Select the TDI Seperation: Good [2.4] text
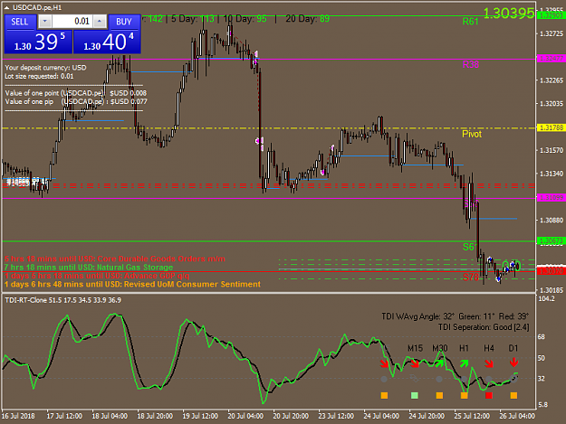 [484, 327]
